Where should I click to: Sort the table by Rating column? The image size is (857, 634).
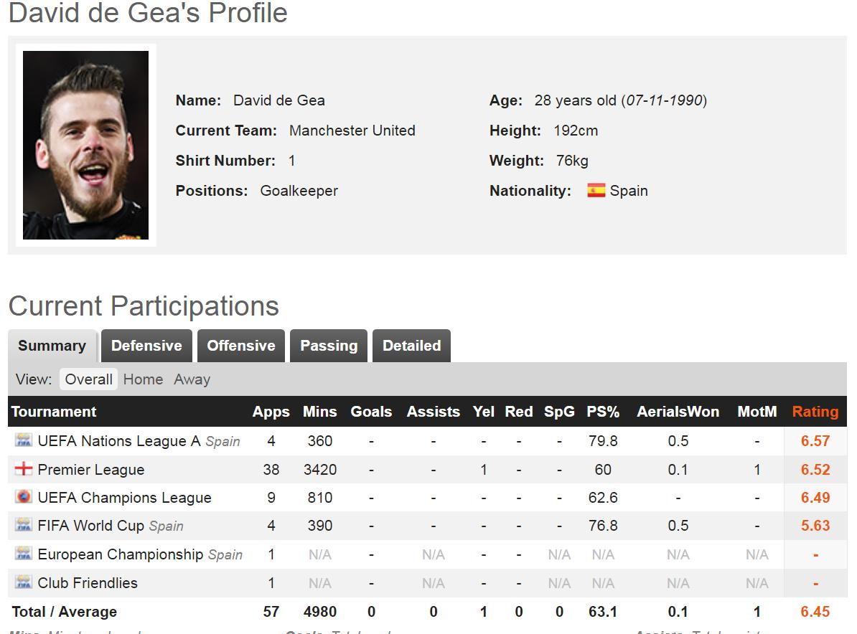815,412
